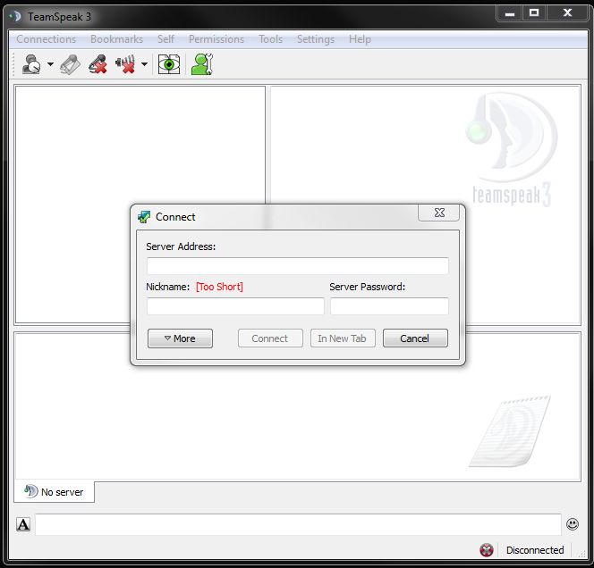Viewport: 594px width, 568px height.
Task: Open the Connections menu
Action: [x=47, y=39]
